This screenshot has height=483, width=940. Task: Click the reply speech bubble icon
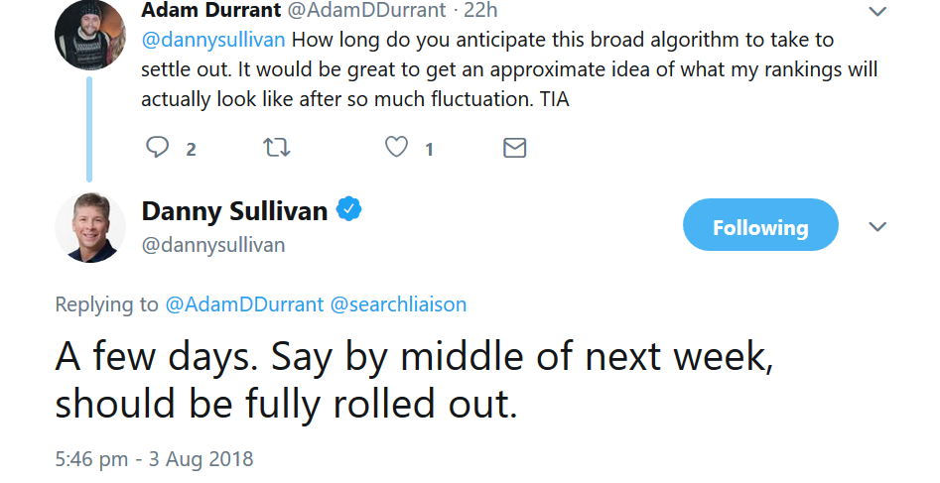coord(157,149)
